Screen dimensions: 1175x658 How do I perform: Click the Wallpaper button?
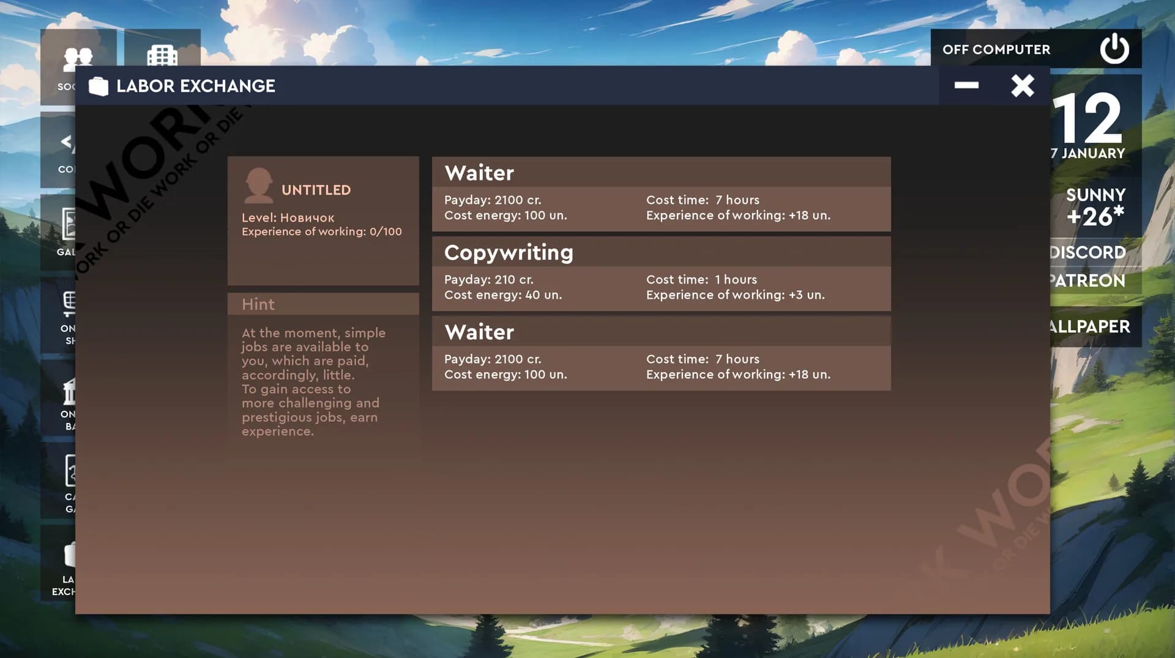pyautogui.click(x=1090, y=326)
